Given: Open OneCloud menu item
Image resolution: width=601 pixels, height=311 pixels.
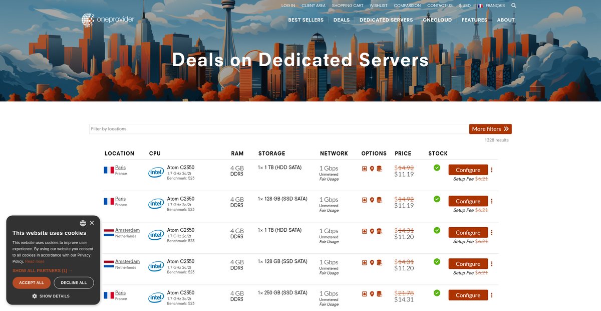Looking at the screenshot, I should coord(437,20).
